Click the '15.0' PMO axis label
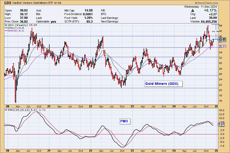Image resolution: width=230 pixels, height=153 pixels. (222, 110)
